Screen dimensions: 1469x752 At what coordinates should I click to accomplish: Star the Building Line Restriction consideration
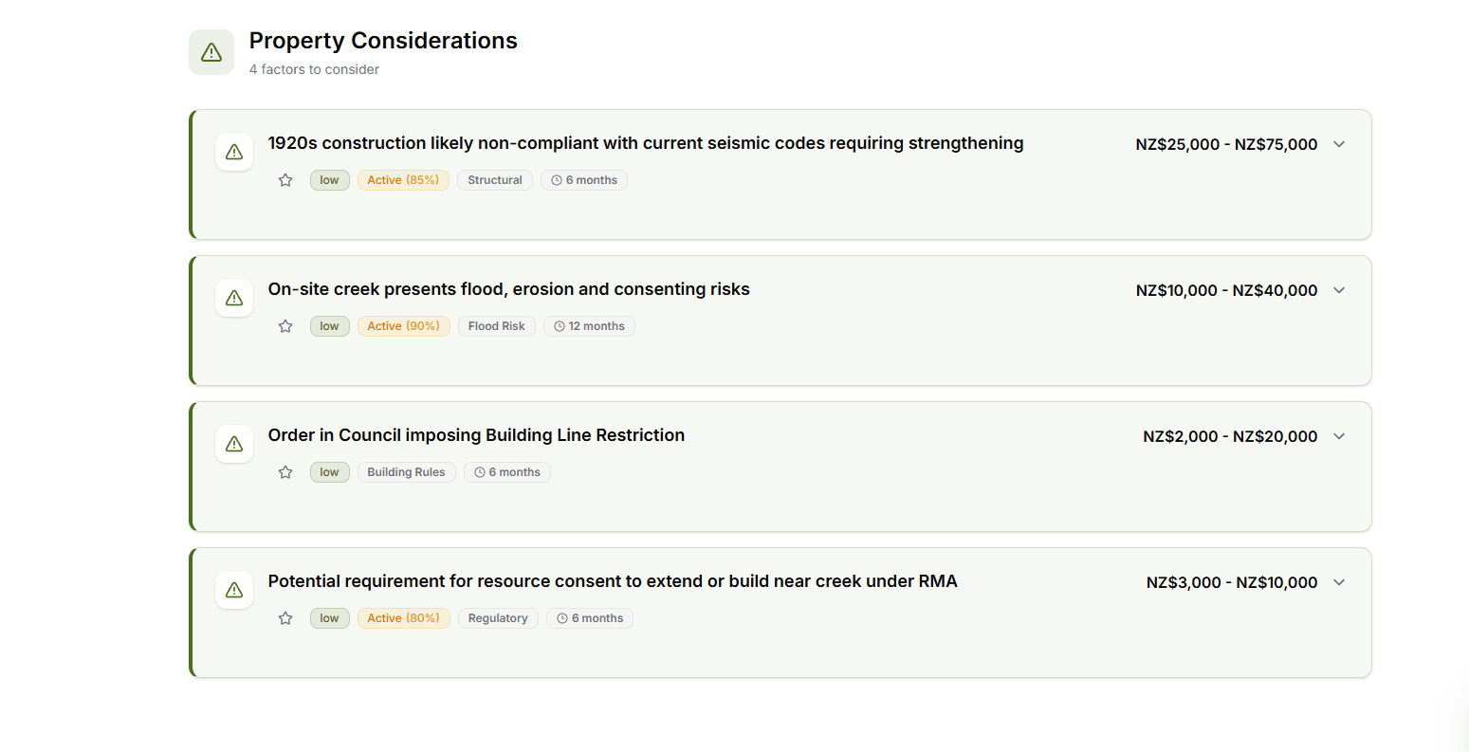(x=285, y=471)
